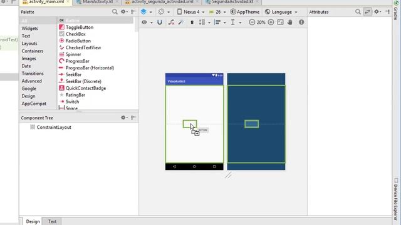Search Attributes with magnifier icon

coord(358,12)
